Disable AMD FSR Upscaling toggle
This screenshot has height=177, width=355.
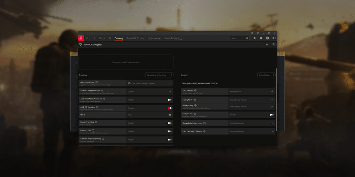(x=170, y=108)
